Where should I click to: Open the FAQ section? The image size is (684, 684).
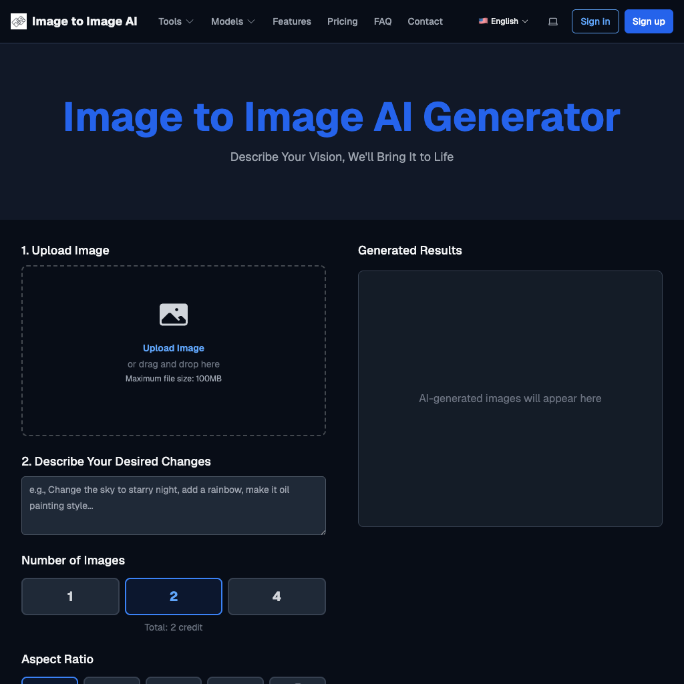383,21
